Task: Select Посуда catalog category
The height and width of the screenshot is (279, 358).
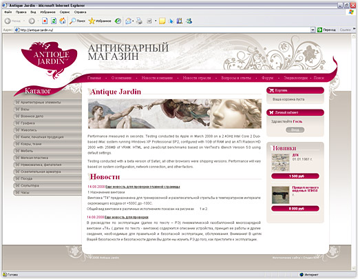Action: [x=48, y=178]
